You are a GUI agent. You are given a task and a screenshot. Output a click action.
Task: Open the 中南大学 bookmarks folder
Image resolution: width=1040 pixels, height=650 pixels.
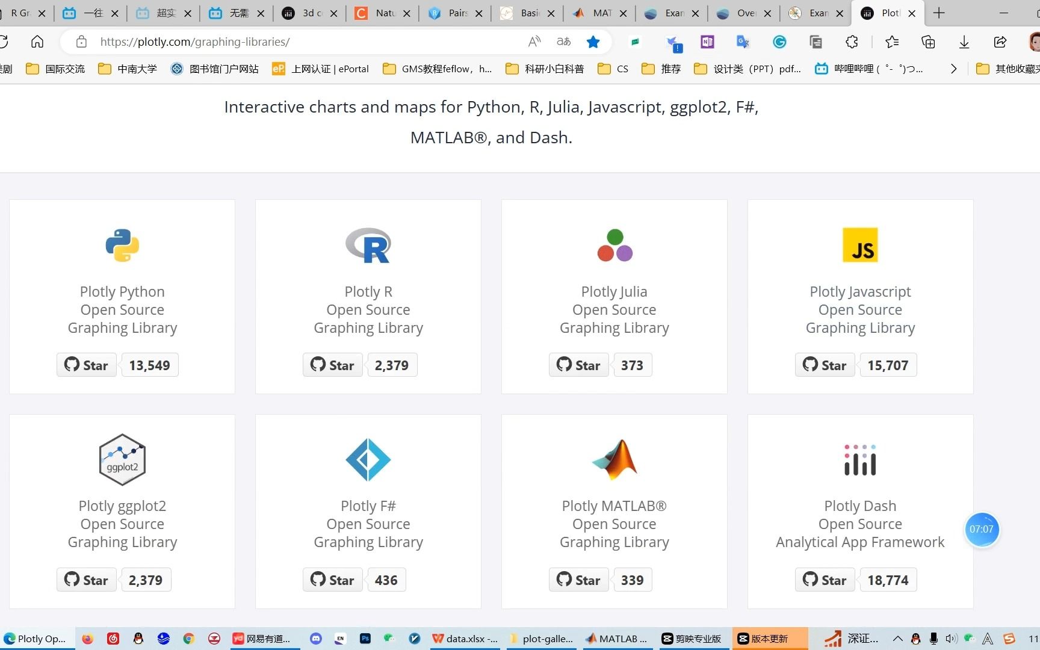(x=128, y=69)
